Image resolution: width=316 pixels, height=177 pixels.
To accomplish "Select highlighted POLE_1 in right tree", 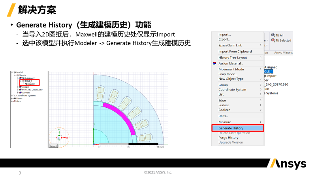I will pyautogui.click(x=268, y=72).
